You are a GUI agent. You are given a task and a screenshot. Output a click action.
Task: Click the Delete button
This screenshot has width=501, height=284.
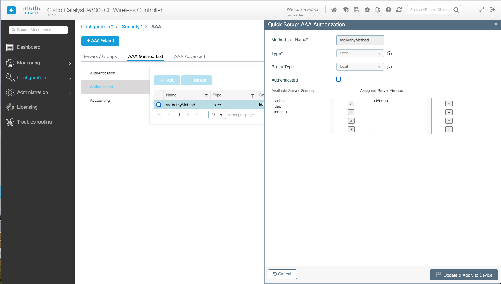pos(197,80)
